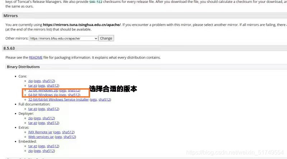Open pgp for Full documentation tar.gz
The height and width of the screenshot is (159, 287).
pyautogui.click(x=42, y=109)
